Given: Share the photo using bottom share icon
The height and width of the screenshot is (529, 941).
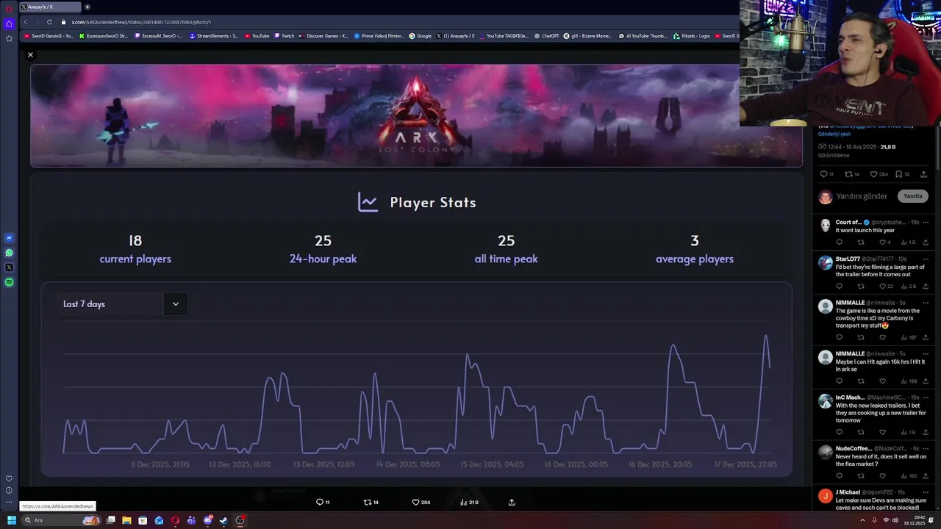Looking at the screenshot, I should pos(512,502).
